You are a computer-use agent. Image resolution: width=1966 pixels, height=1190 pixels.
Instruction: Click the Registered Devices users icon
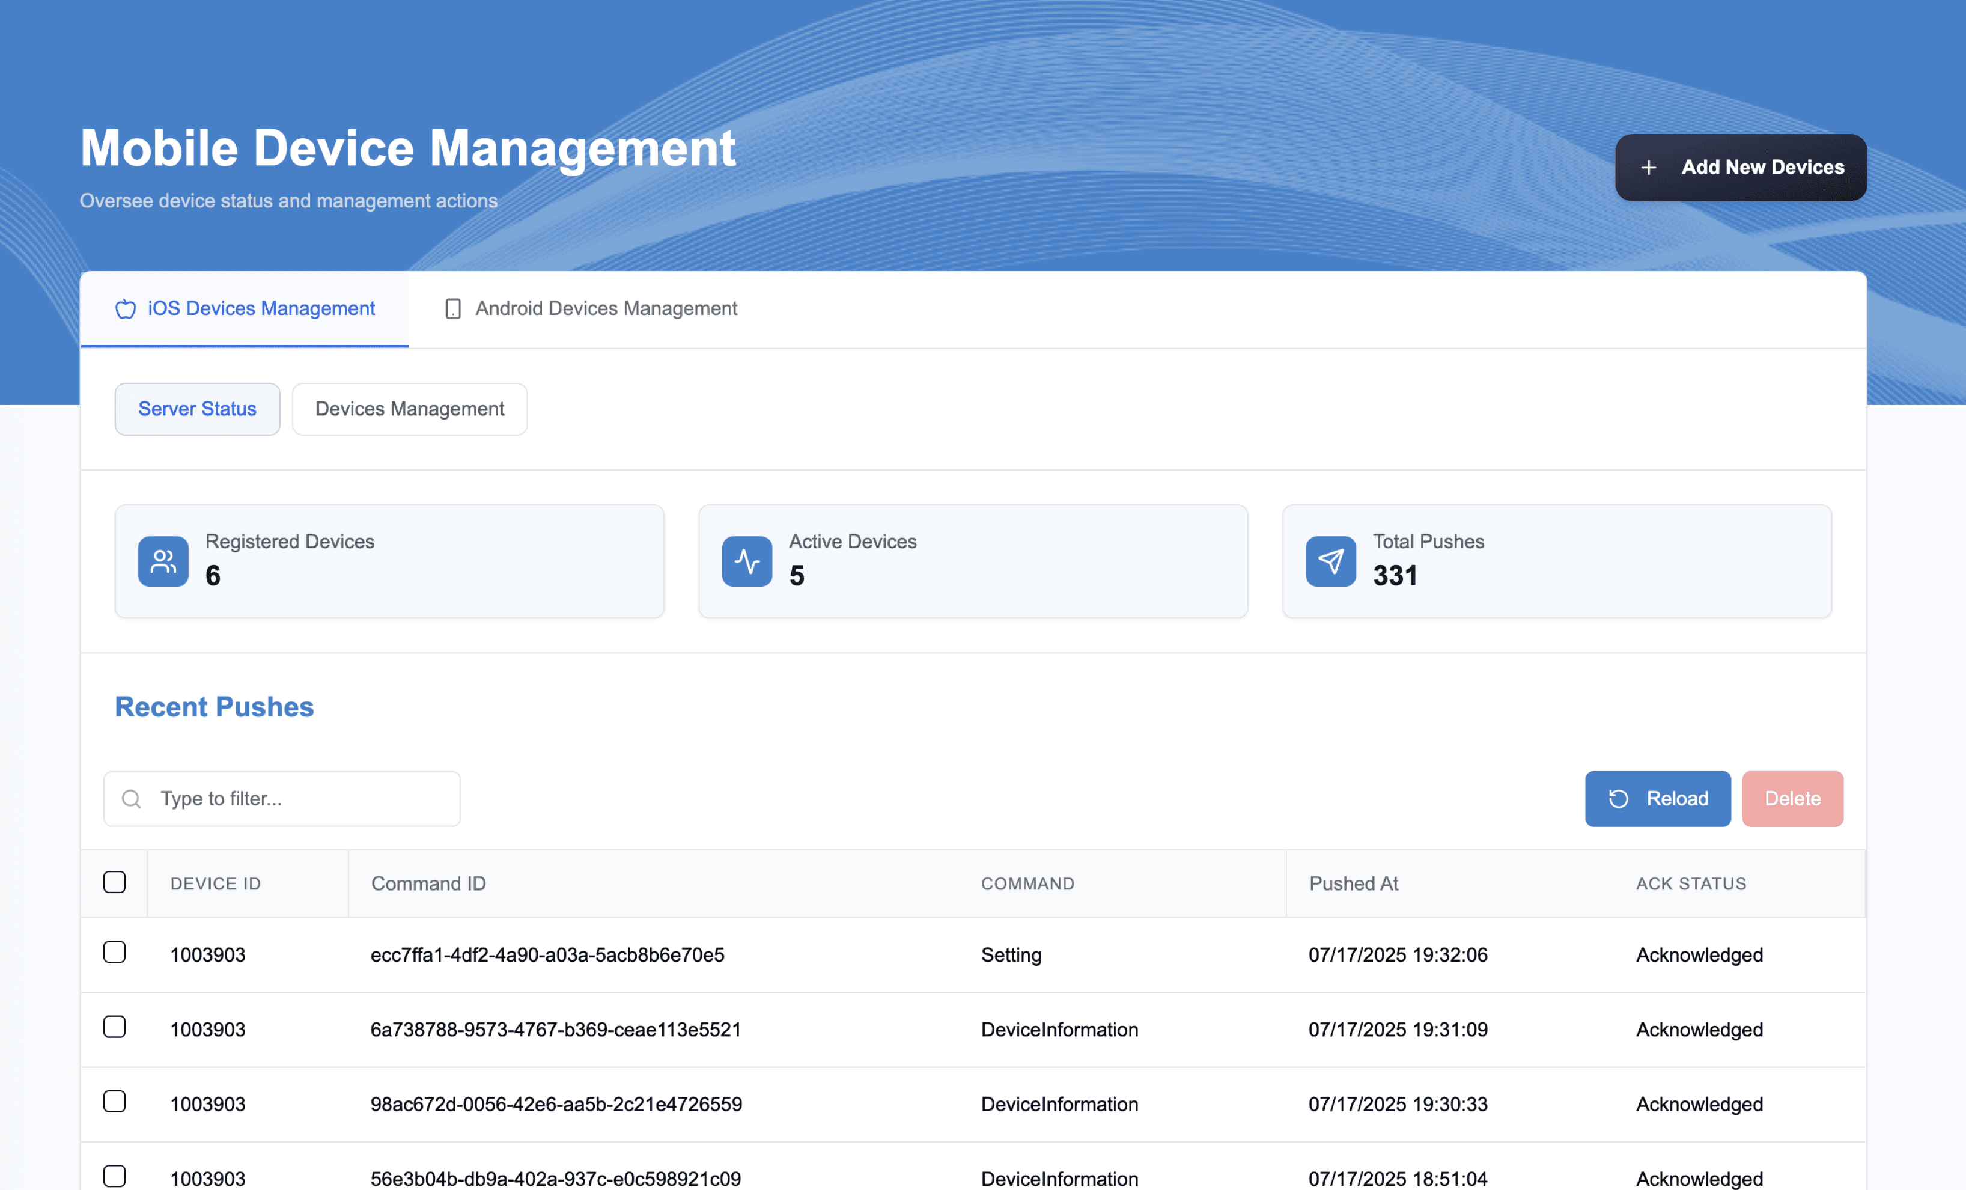click(163, 561)
